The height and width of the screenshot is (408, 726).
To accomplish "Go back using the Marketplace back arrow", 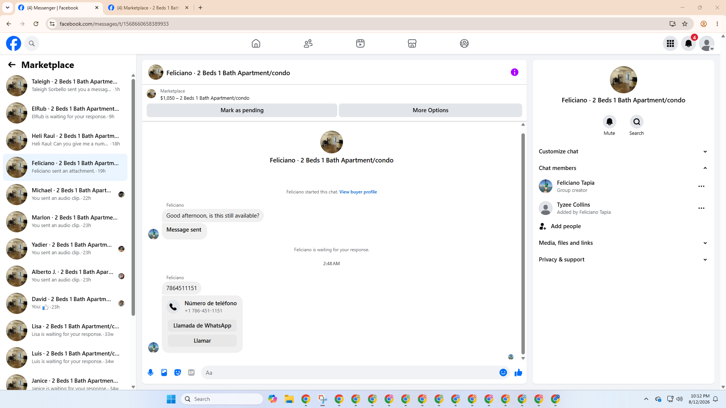I will click(12, 65).
